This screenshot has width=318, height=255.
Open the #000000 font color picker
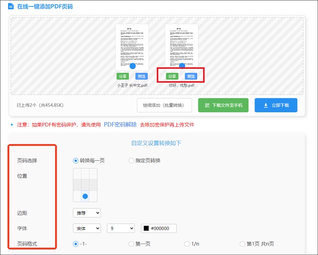(159, 228)
